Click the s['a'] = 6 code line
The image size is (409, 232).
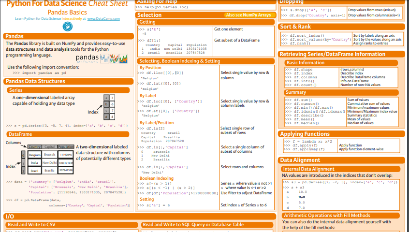(154, 205)
